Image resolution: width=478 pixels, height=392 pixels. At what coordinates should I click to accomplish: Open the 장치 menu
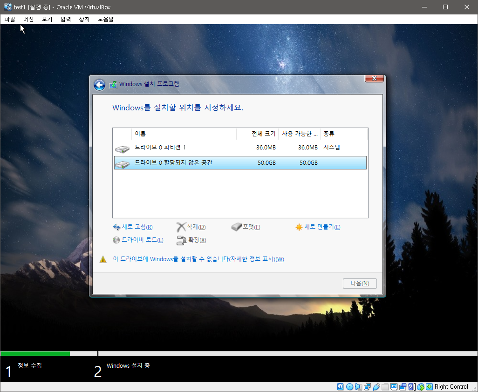[x=84, y=19]
